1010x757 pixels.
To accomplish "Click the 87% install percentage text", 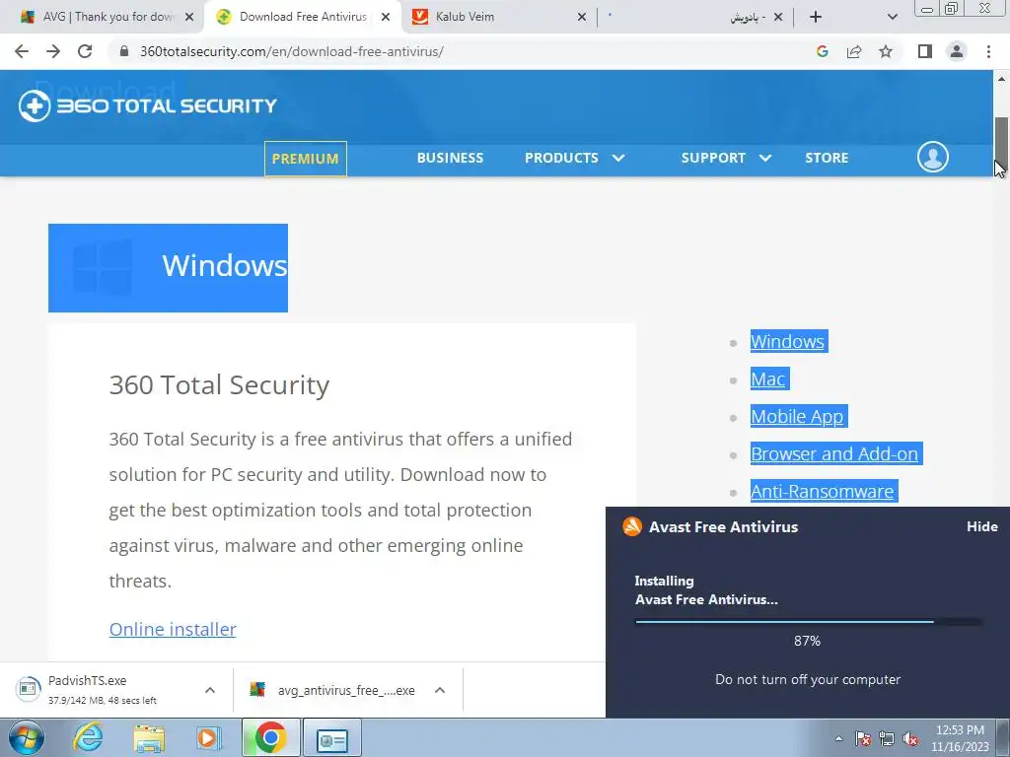I will (807, 641).
